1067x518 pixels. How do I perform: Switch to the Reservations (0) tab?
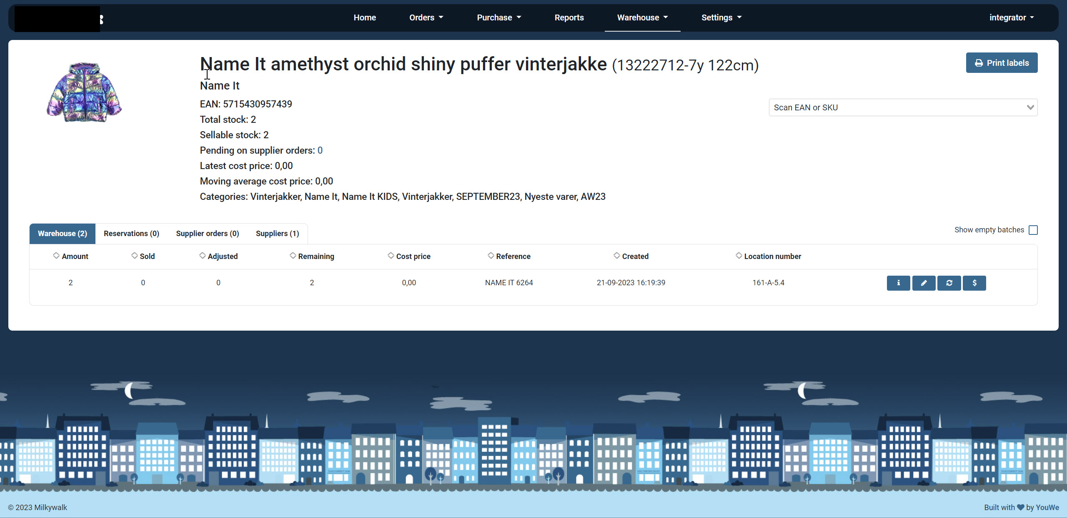click(131, 234)
